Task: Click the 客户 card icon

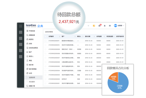Action: tap(27, 52)
